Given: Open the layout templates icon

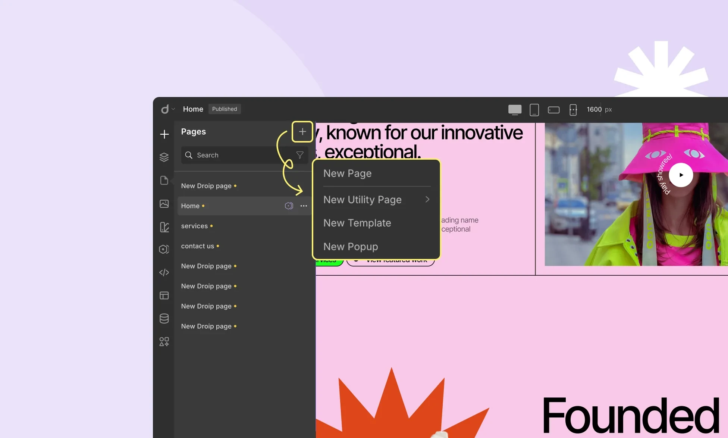Looking at the screenshot, I should (164, 295).
